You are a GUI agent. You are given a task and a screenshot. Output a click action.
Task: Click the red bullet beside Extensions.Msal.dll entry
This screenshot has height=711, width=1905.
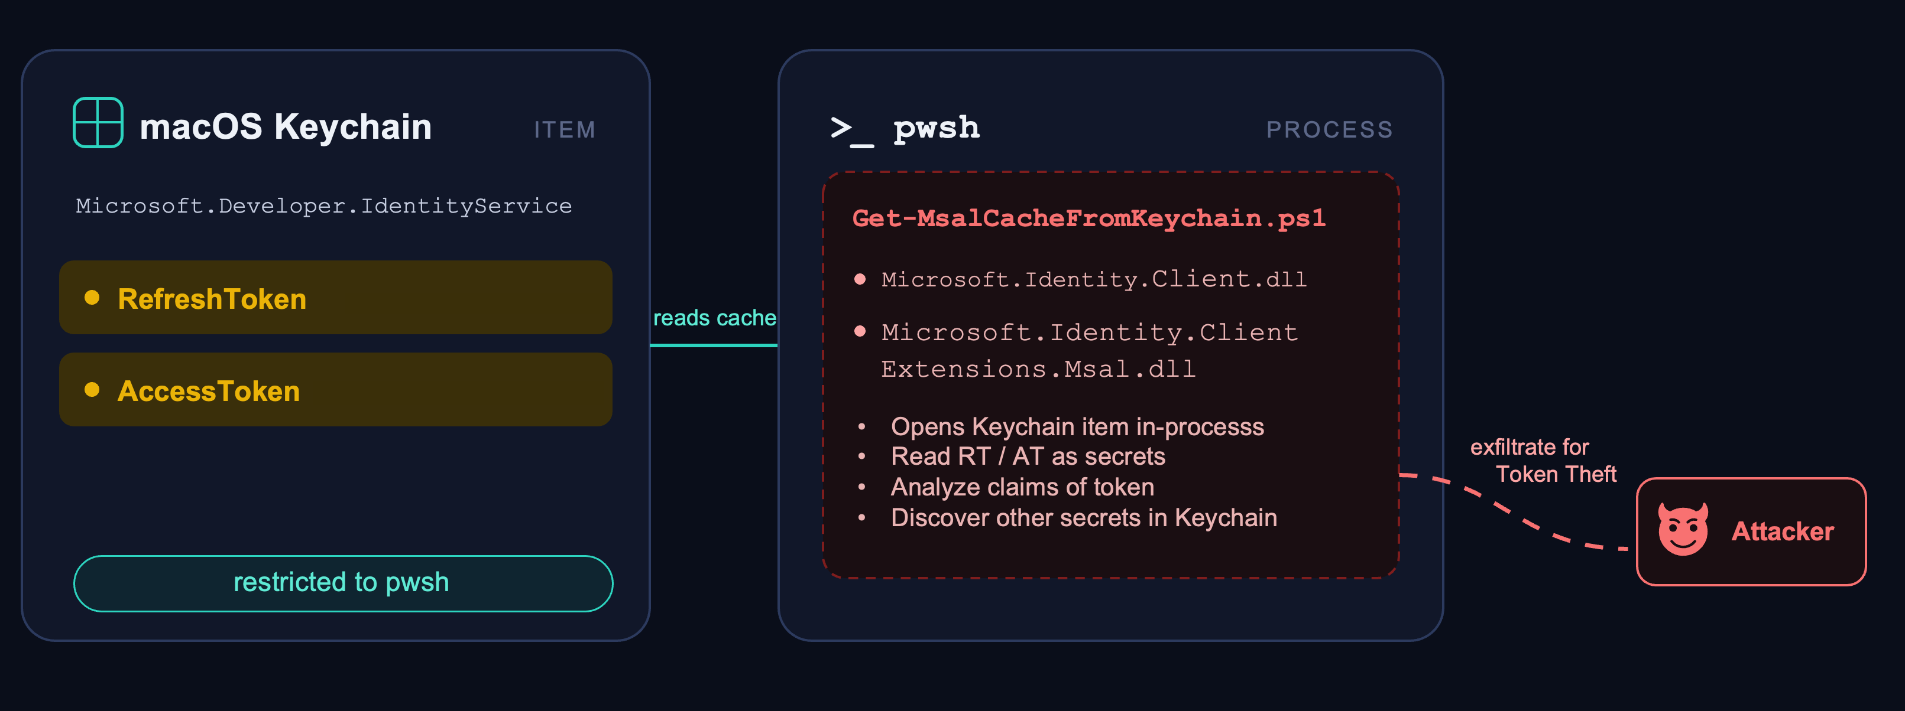[859, 331]
